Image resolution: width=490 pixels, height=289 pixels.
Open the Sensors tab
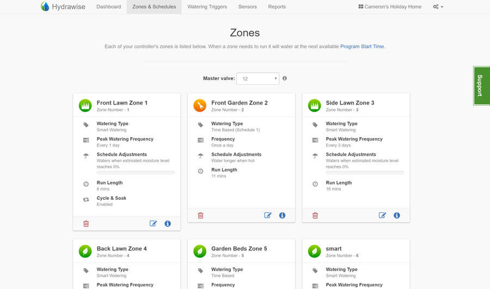coord(248,7)
